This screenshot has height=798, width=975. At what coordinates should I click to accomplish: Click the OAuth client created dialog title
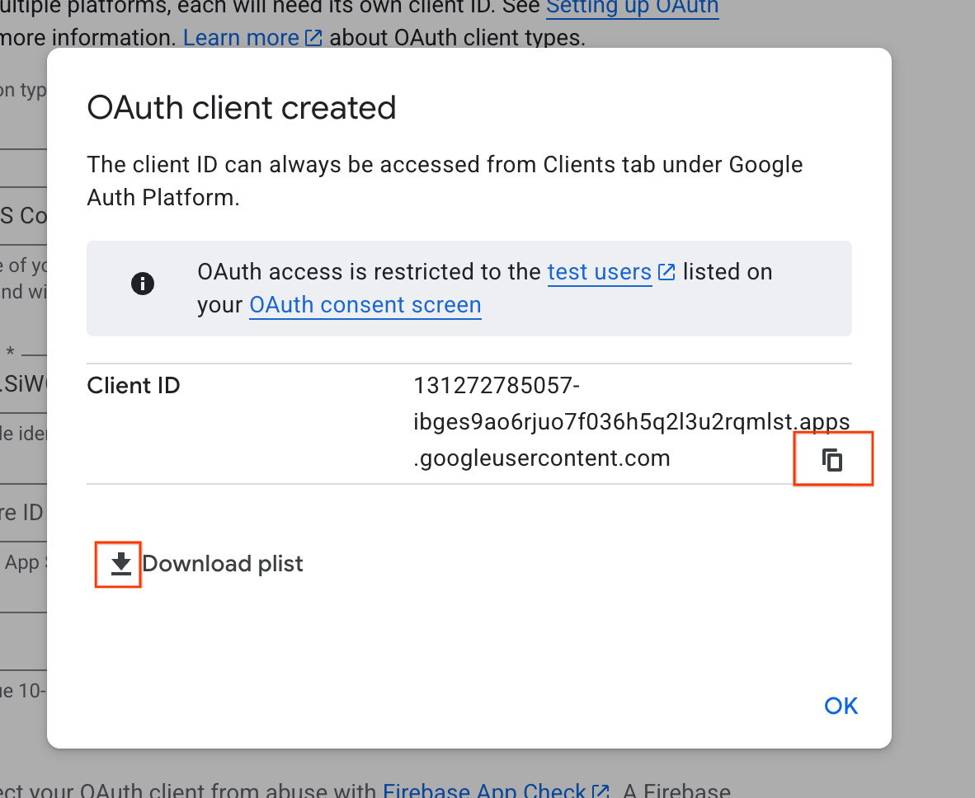click(x=242, y=107)
